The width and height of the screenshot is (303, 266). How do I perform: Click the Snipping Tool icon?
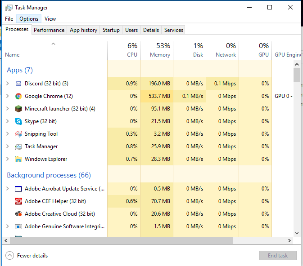[x=18, y=134]
